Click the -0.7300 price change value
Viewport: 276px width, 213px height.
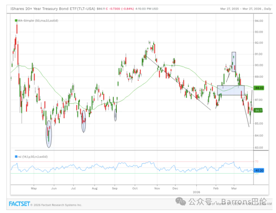click(x=115, y=9)
